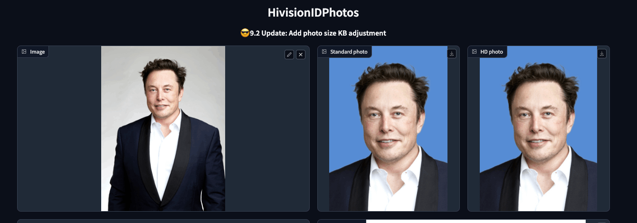Click the picture icon beside Image label
The width and height of the screenshot is (637, 223).
(24, 52)
